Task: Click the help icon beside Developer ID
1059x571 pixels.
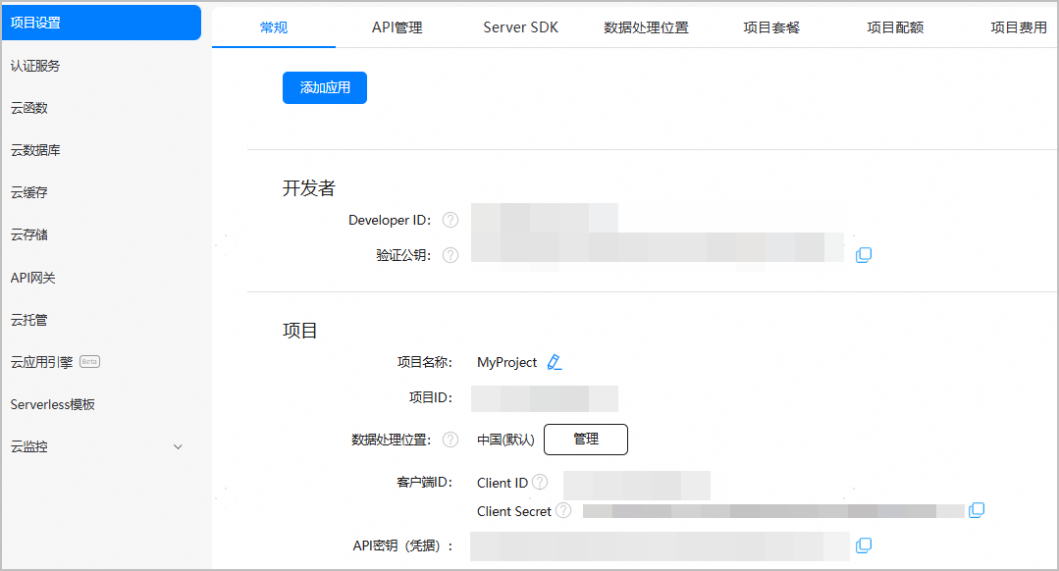Action: (450, 220)
